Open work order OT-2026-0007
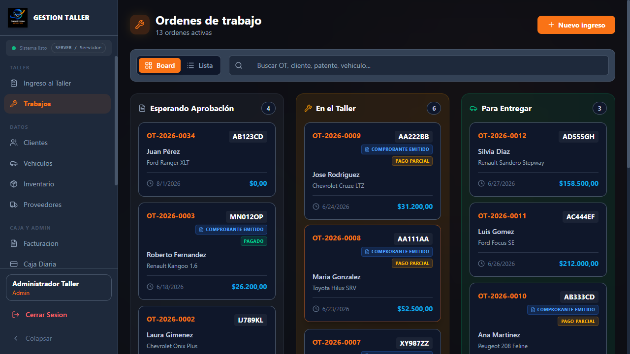 [x=373, y=342]
